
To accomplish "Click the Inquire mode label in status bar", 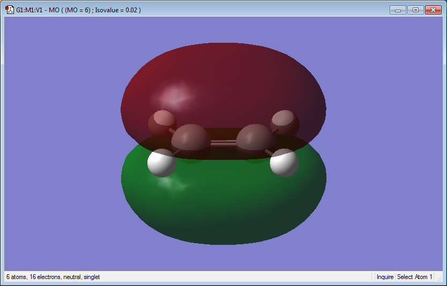I will pos(385,277).
